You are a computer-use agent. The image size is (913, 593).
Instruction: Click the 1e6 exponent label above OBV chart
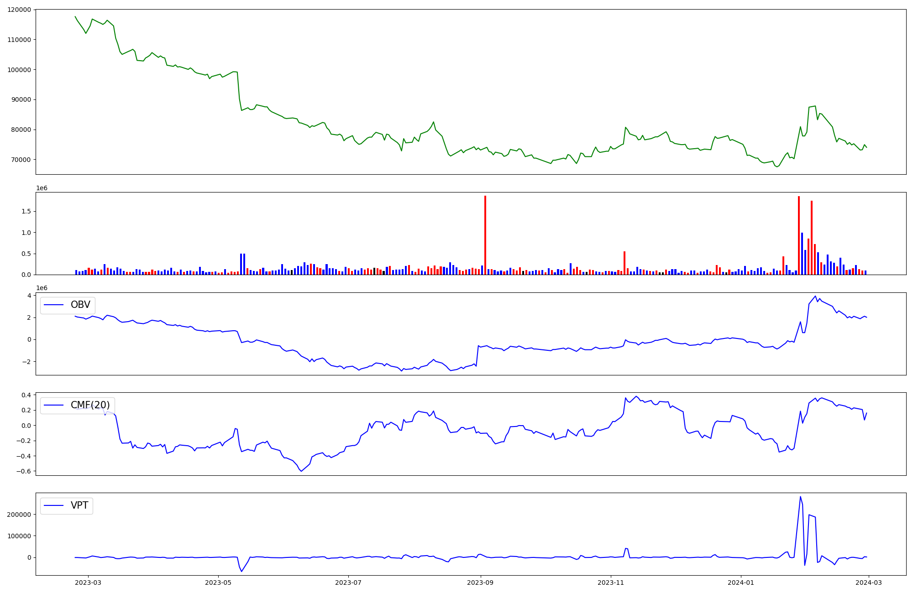(x=42, y=288)
